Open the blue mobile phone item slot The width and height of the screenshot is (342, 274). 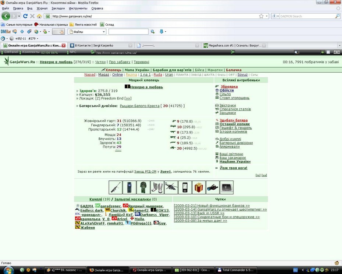pos(129,187)
